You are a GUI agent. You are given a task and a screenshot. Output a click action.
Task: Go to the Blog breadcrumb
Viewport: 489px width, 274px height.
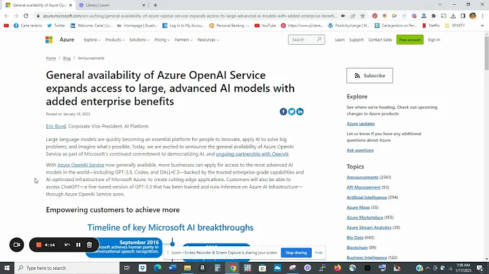coord(67,58)
